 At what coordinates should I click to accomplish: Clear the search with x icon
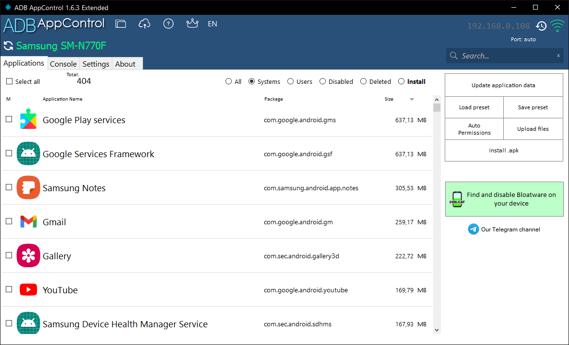pyautogui.click(x=558, y=56)
